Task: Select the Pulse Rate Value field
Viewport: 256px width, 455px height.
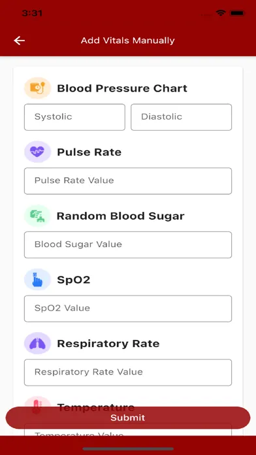Action: point(128,181)
